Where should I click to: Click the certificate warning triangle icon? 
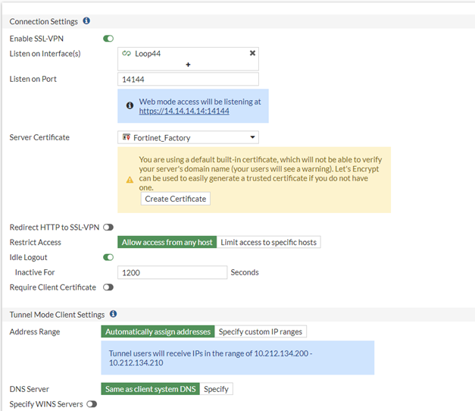[130, 180]
